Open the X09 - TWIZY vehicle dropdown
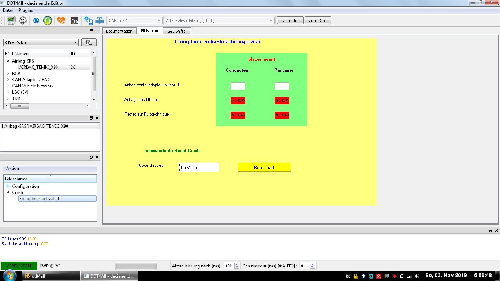Viewport: 500px width, 281px height. tap(41, 42)
